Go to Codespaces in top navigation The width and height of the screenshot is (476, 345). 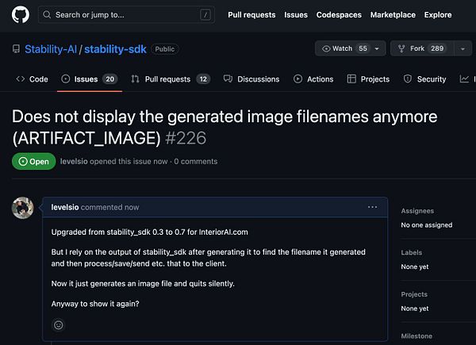pos(339,14)
